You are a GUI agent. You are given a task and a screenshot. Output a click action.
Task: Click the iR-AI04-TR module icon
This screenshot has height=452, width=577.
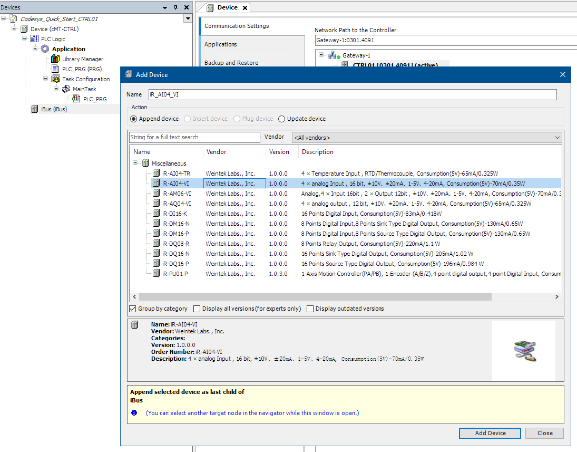157,173
